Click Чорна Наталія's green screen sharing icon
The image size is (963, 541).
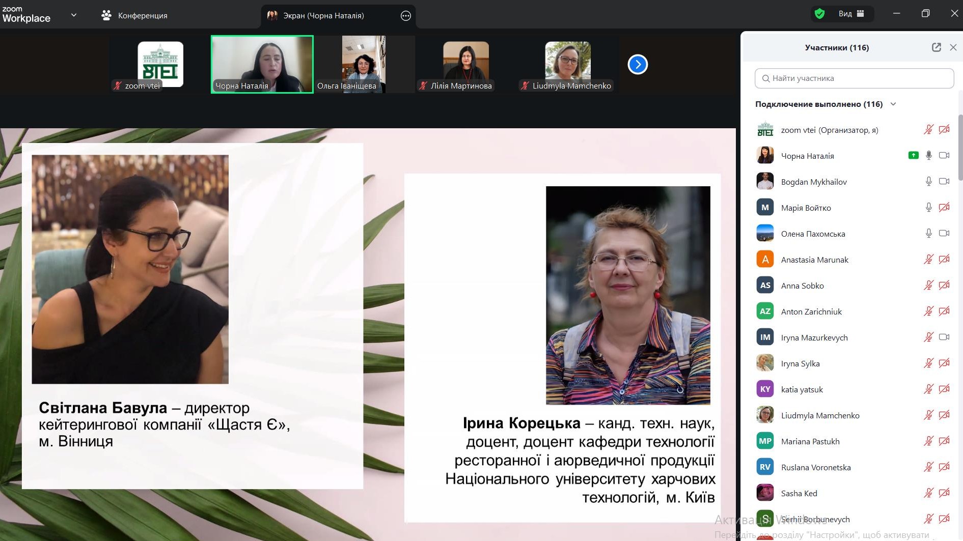[913, 155]
